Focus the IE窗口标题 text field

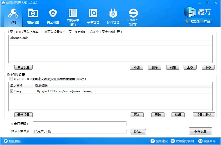pos(79,124)
